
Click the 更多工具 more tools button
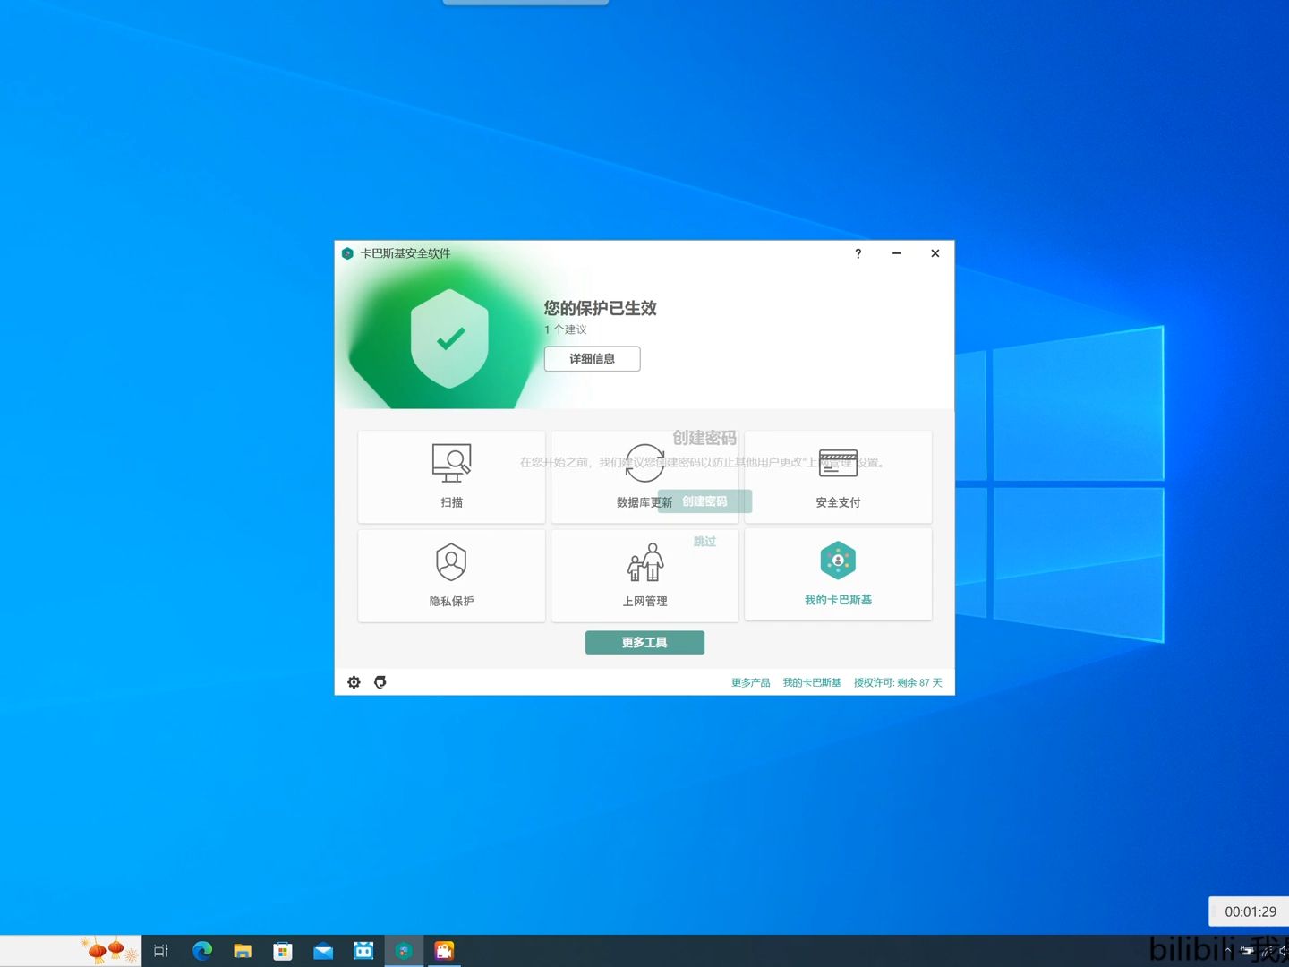644,643
